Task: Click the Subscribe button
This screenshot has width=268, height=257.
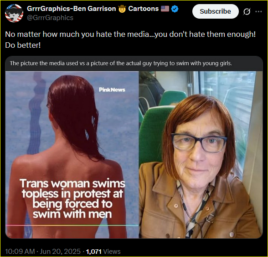Action: coord(215,11)
